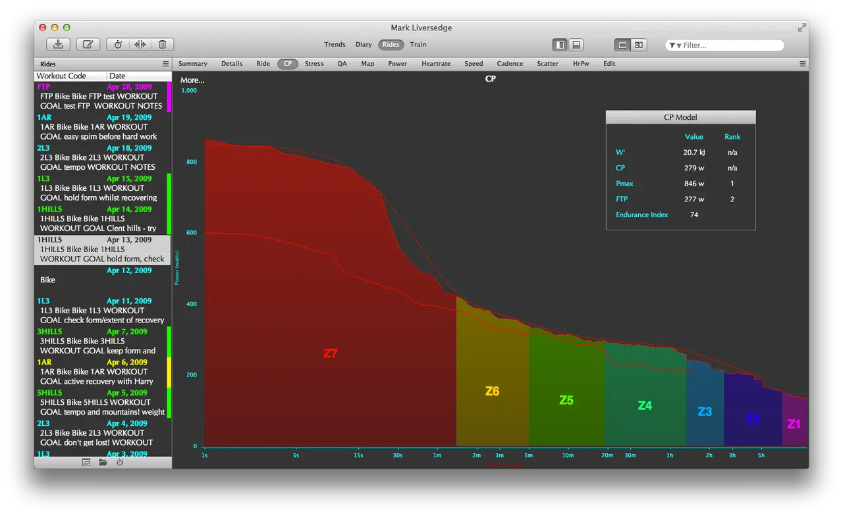
Task: Open the filter funnel dropdown
Action: point(675,45)
